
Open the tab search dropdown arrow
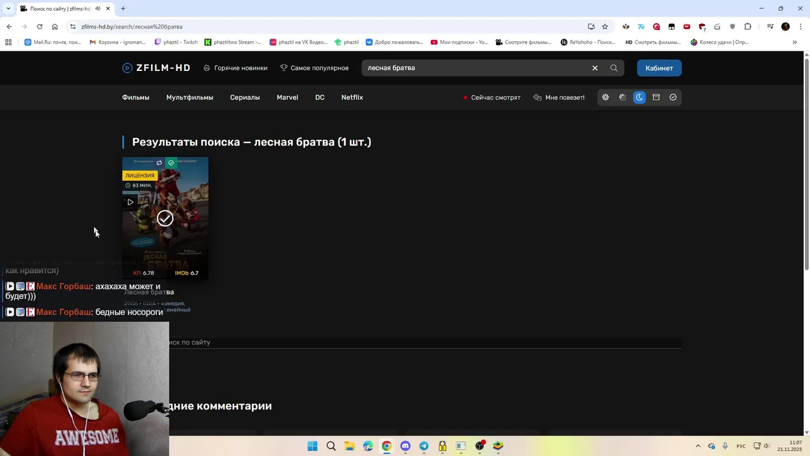[8, 8]
